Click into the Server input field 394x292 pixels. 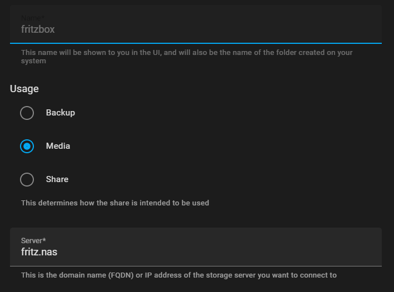(194, 252)
